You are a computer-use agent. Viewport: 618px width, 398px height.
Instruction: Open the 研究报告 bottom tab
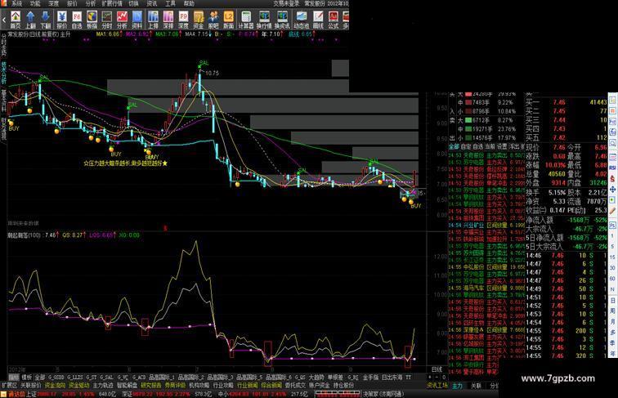(x=151, y=385)
